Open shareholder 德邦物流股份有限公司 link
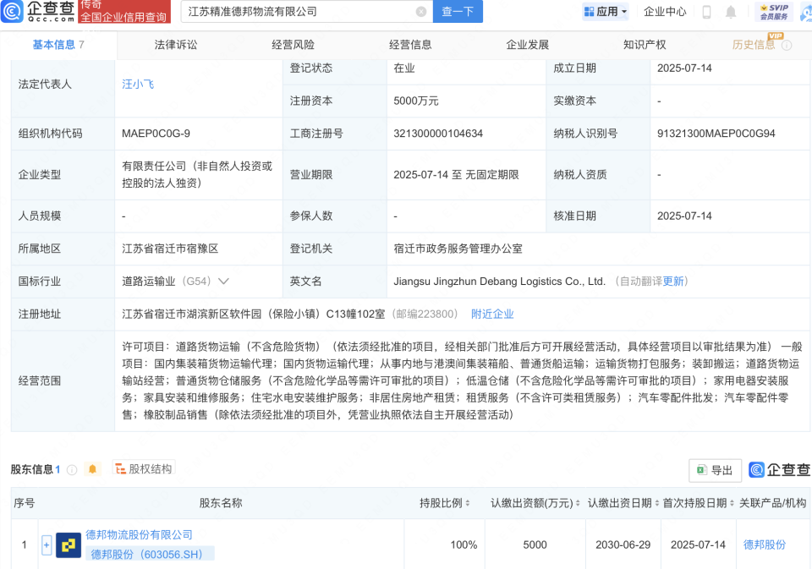This screenshot has height=569, width=812. pos(139,535)
